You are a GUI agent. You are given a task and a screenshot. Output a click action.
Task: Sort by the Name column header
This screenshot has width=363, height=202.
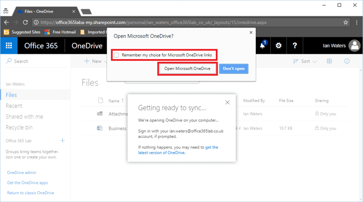tap(116, 101)
